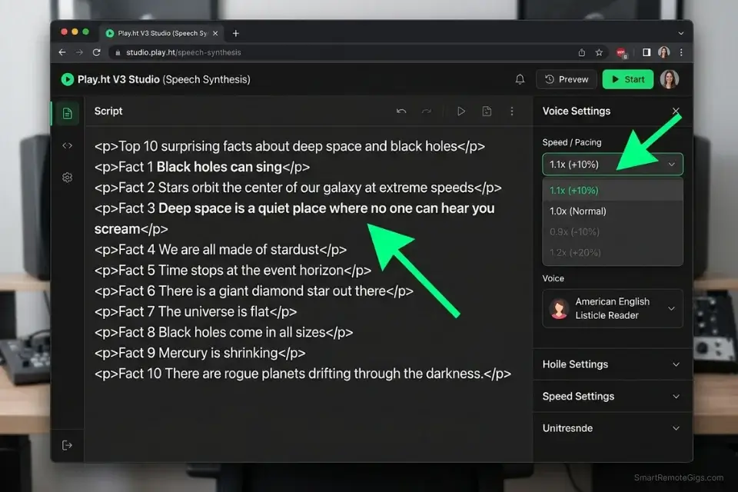
Task: Expand the browser tab search chevron
Action: click(x=680, y=33)
